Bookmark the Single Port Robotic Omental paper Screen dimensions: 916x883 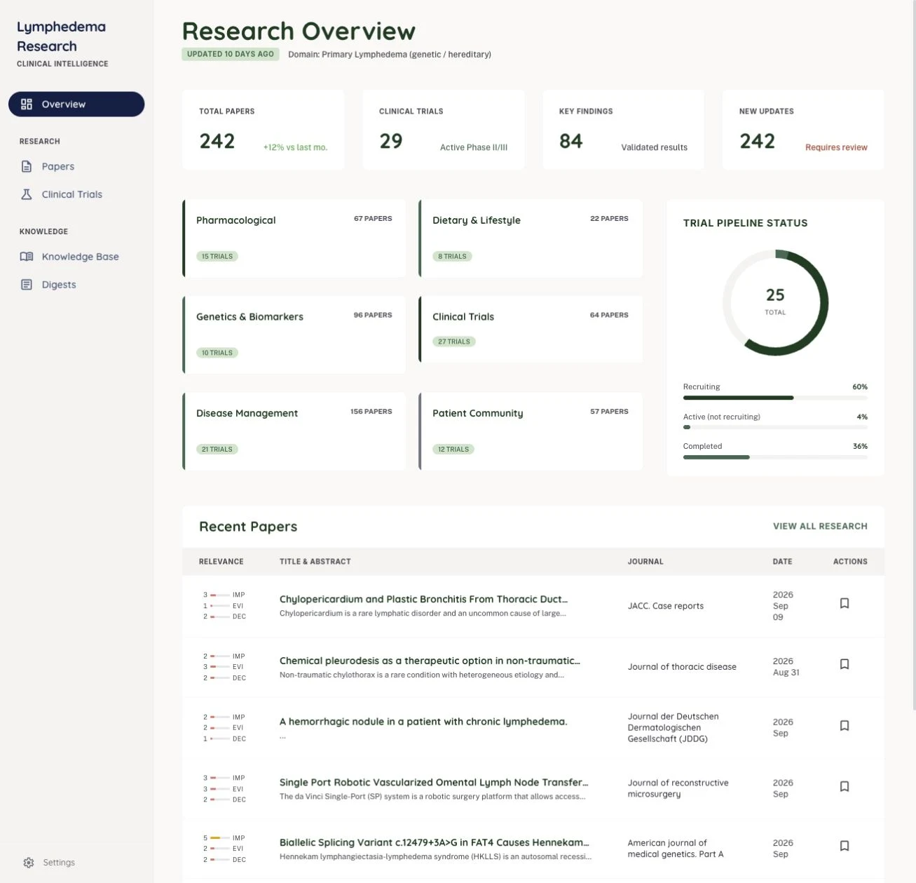[845, 786]
